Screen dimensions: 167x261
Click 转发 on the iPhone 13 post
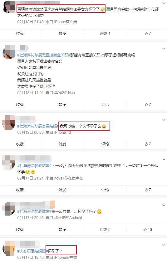coord(62,144)
